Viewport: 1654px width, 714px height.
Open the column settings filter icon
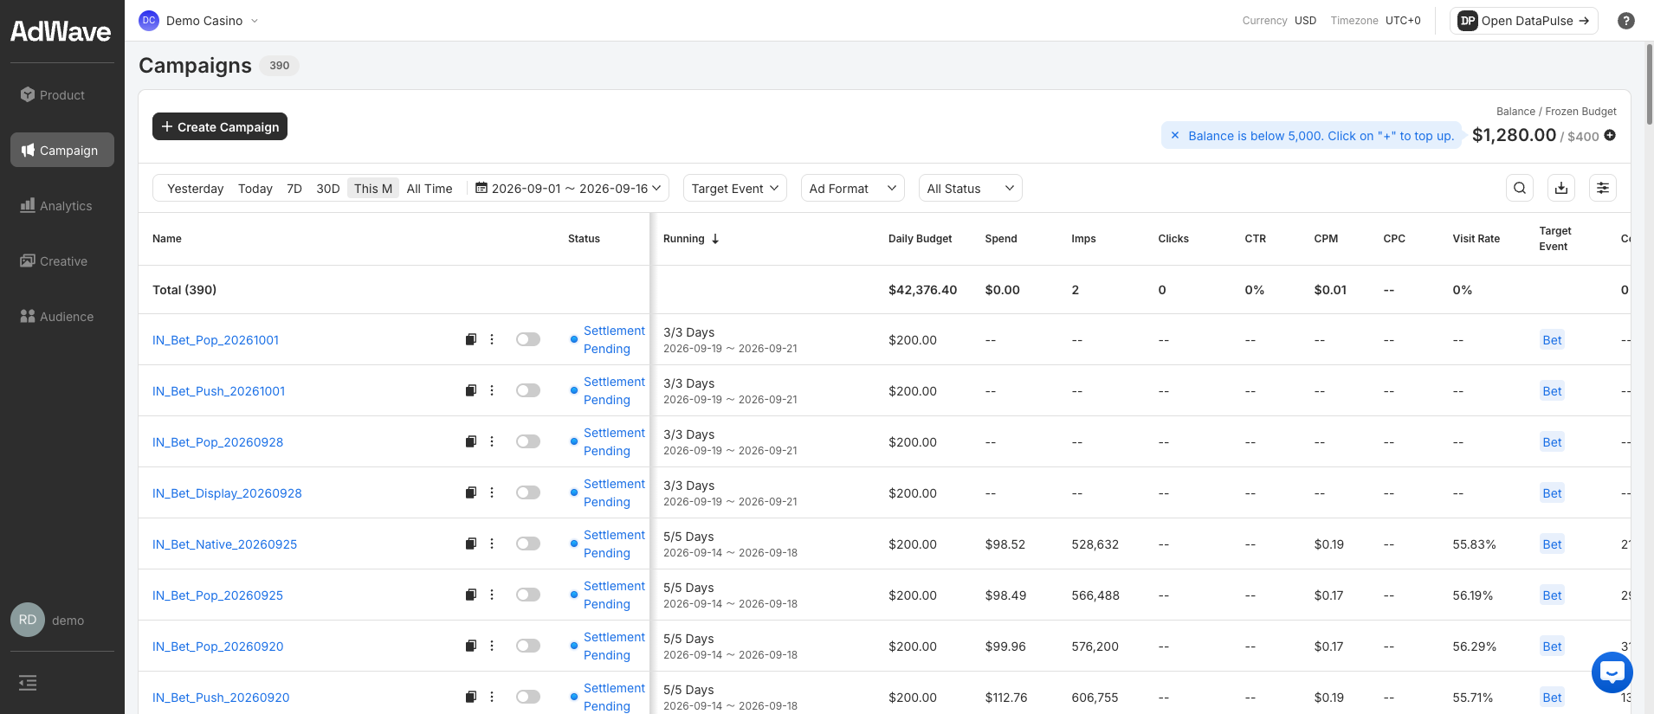(1603, 188)
